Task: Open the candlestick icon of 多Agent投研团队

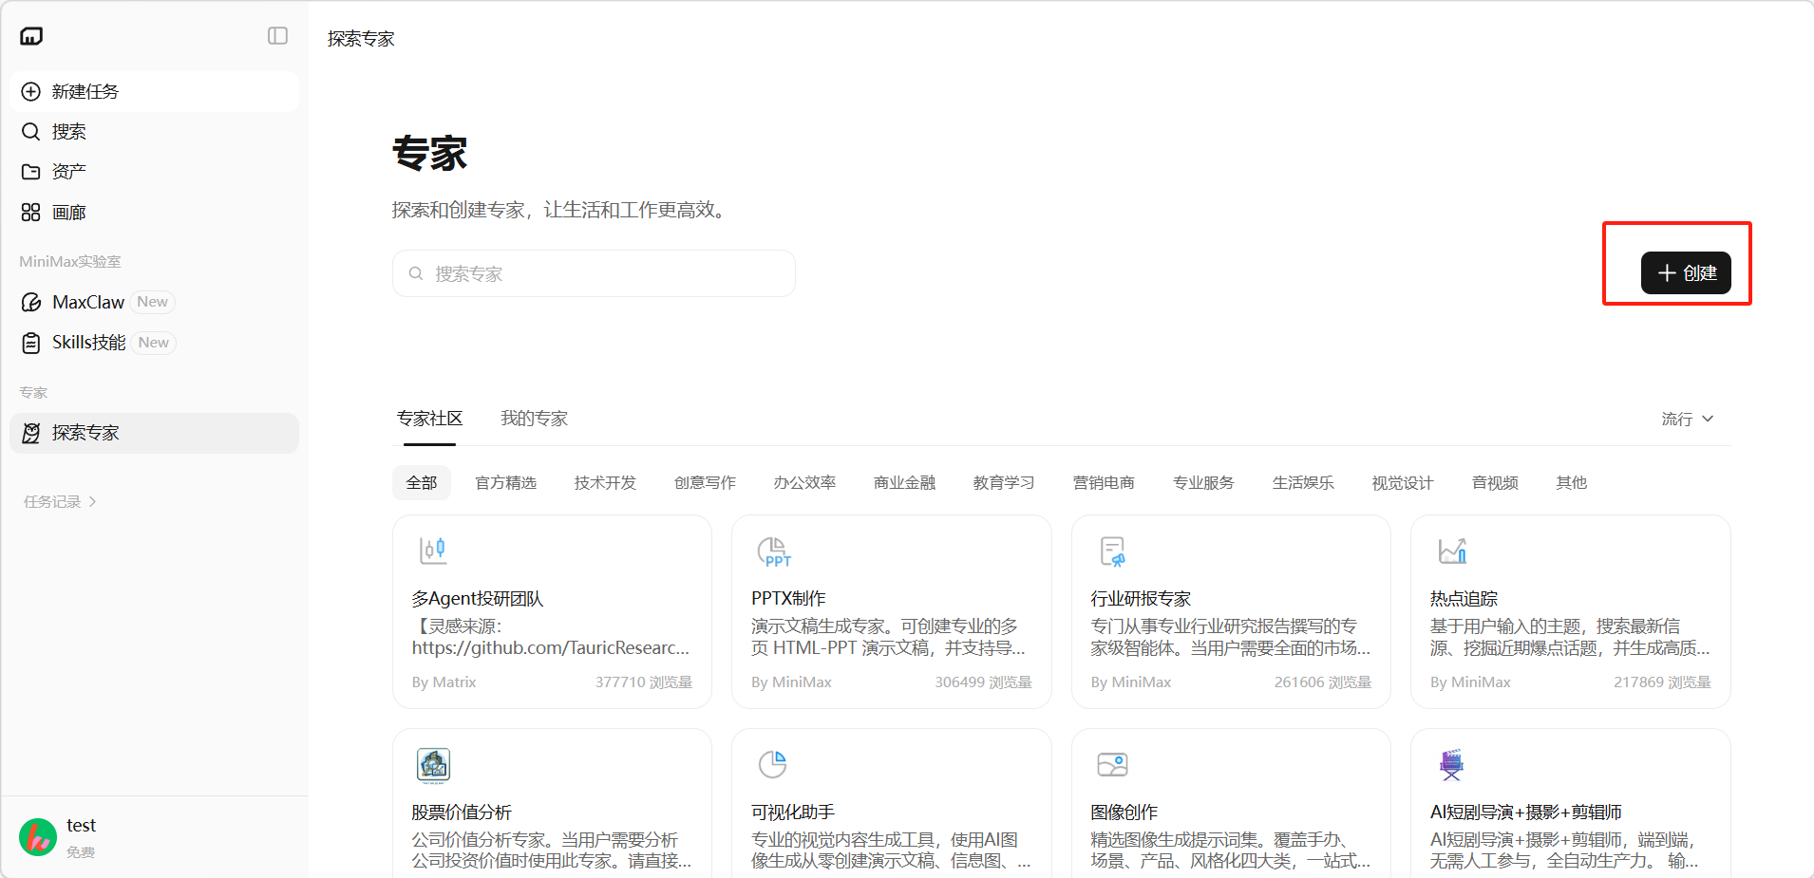Action: click(432, 551)
